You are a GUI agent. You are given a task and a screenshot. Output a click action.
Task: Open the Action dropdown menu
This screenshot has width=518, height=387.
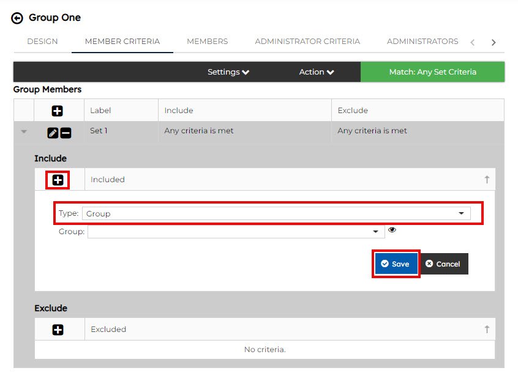(x=316, y=72)
